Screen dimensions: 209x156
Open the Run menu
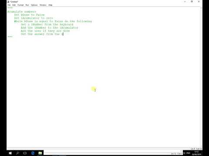pyautogui.click(x=27, y=5)
